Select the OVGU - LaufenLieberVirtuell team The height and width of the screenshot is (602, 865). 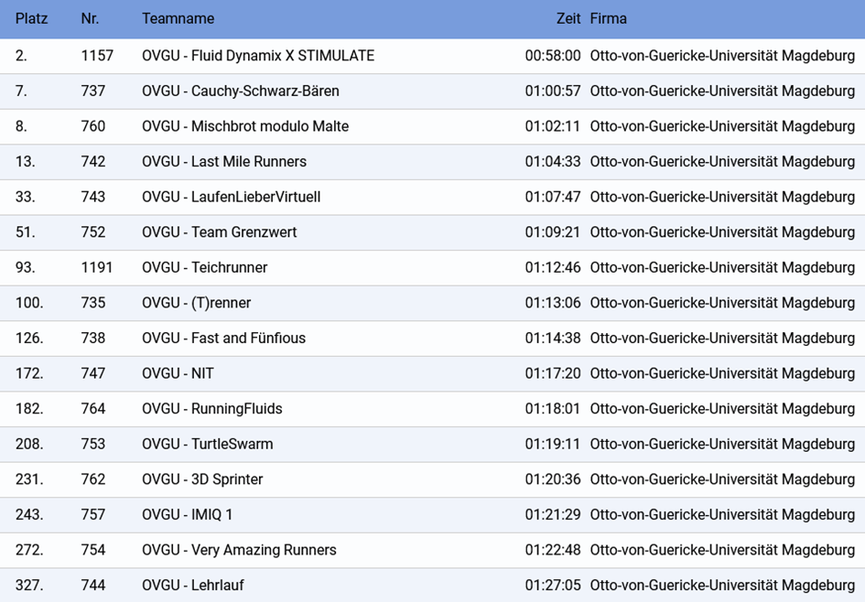click(432, 197)
